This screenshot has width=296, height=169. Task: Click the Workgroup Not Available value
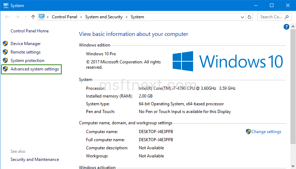click(x=152, y=156)
